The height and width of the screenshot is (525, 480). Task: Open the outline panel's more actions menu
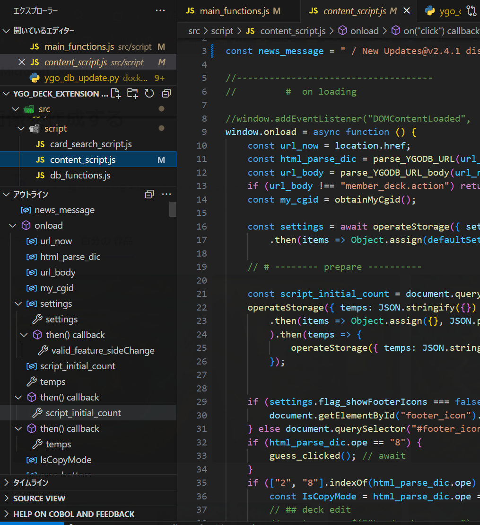(x=166, y=194)
